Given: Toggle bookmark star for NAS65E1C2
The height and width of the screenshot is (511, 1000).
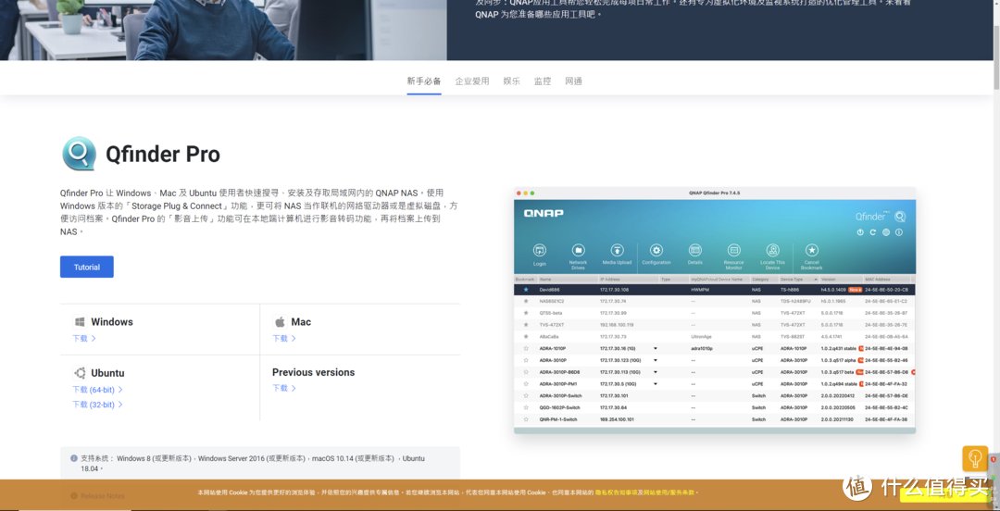Looking at the screenshot, I should (x=526, y=301).
